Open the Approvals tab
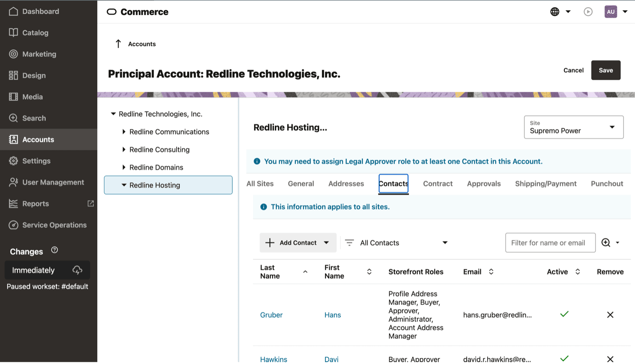Screen dimensions: 635x363 (483, 183)
